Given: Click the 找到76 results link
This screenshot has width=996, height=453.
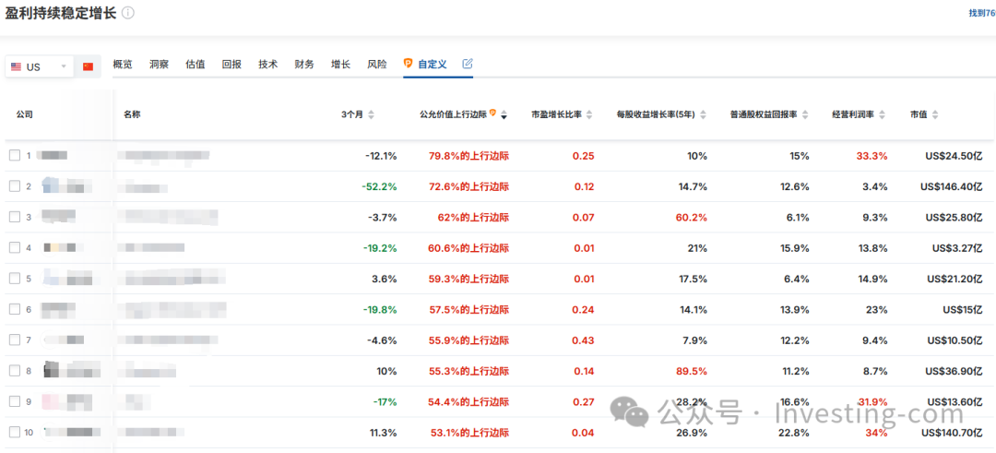Looking at the screenshot, I should coord(981,13).
